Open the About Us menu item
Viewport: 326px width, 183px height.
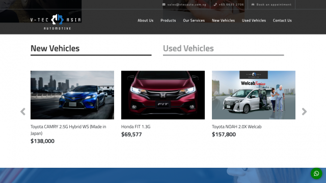pos(145,20)
